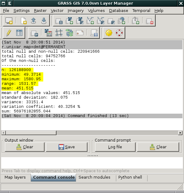Open the Raster menu
184x193 pixels.
point(40,11)
